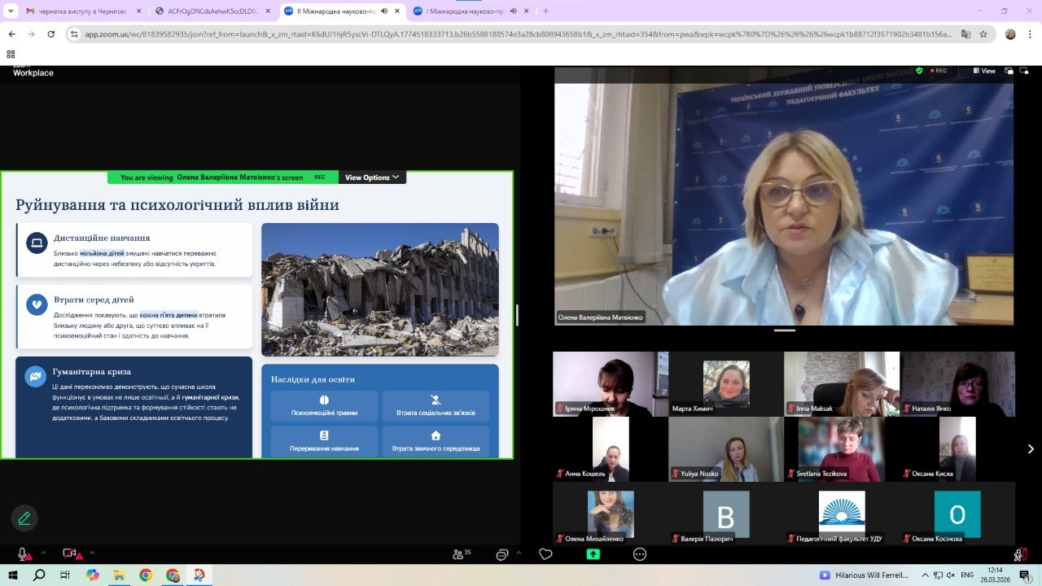The height and width of the screenshot is (586, 1042).
Task: Switch to the Gmail draft tab
Action: [81, 11]
